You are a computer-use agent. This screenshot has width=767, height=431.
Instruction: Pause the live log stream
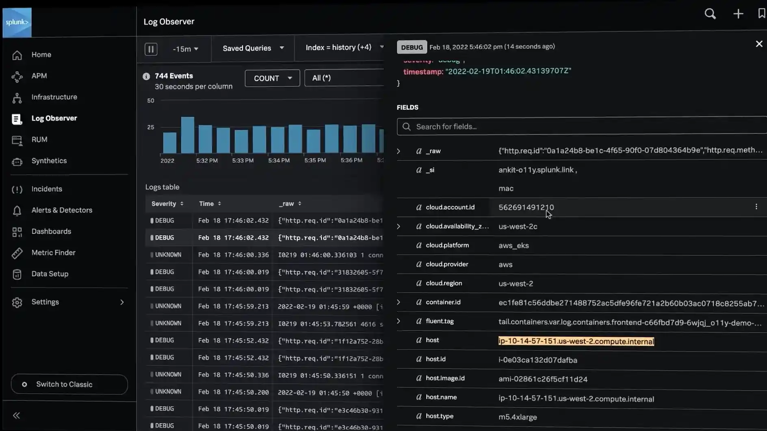pos(151,49)
